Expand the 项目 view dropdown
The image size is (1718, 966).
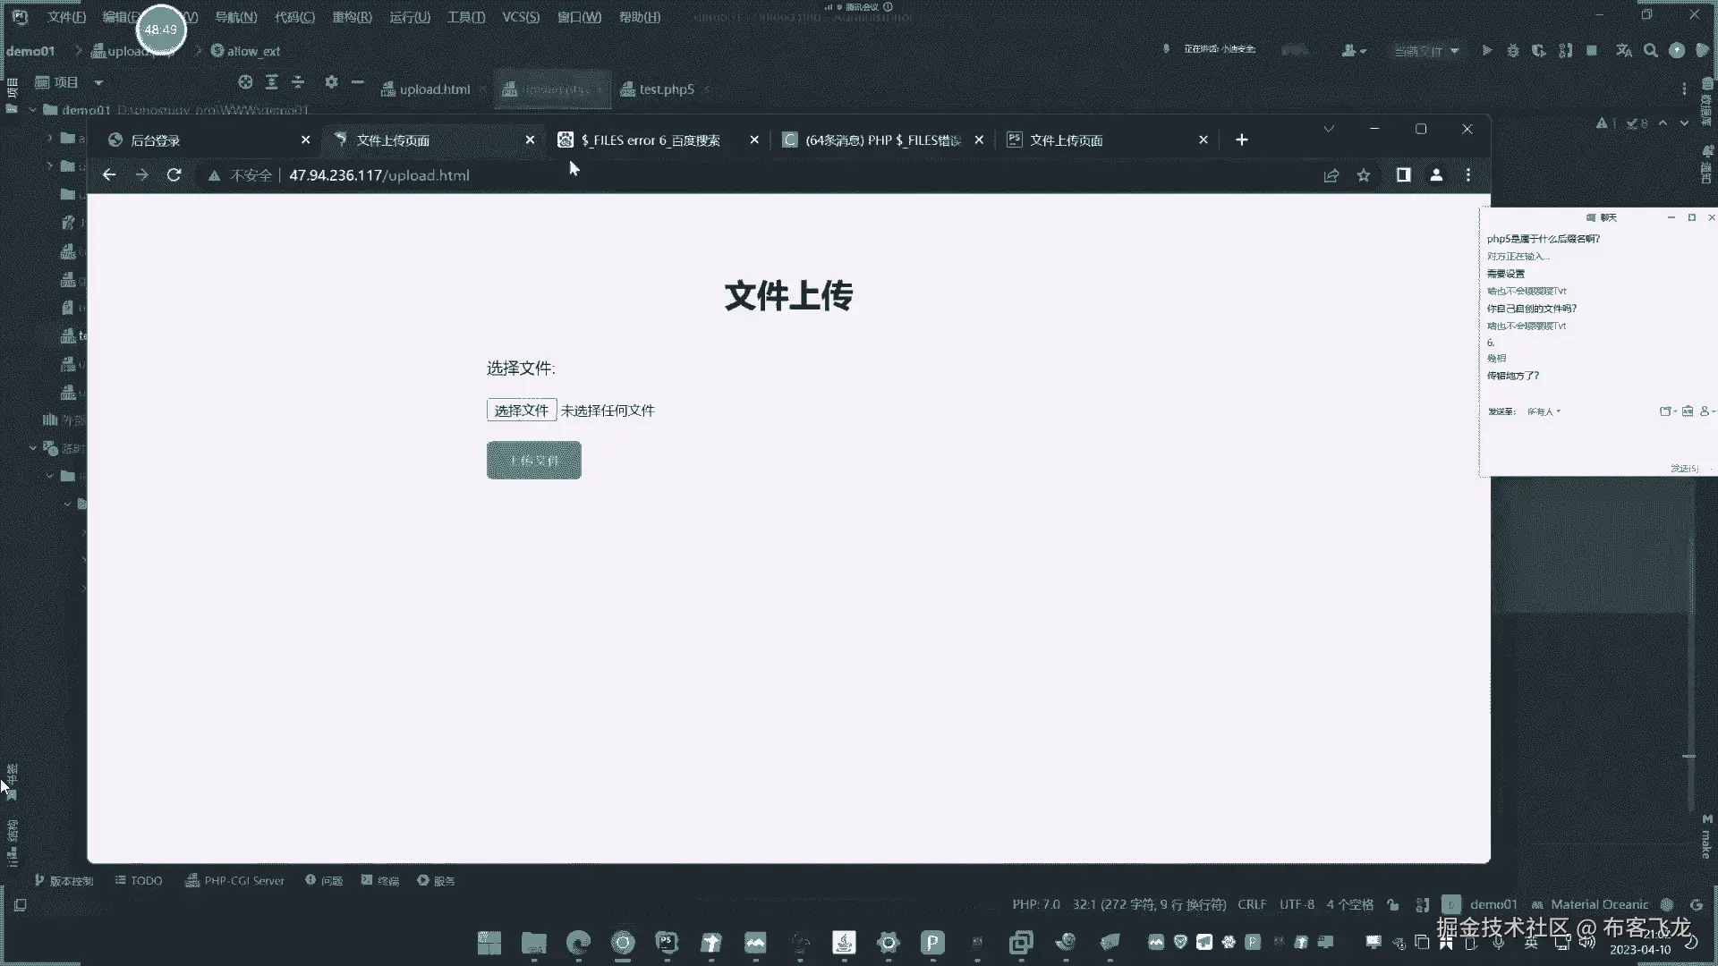click(98, 82)
